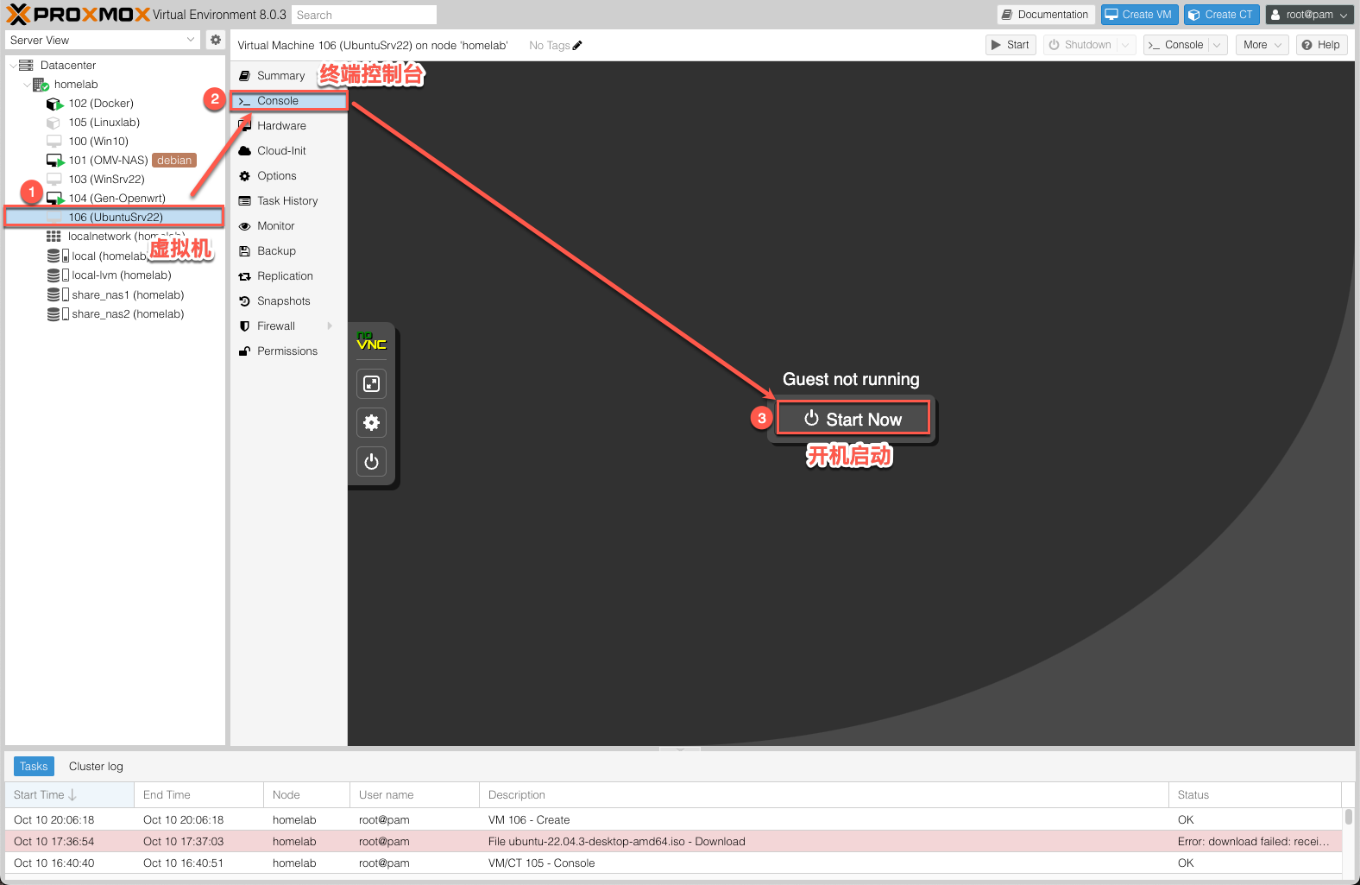
Task: Collapse the Datacenter tree node
Action: (12, 66)
